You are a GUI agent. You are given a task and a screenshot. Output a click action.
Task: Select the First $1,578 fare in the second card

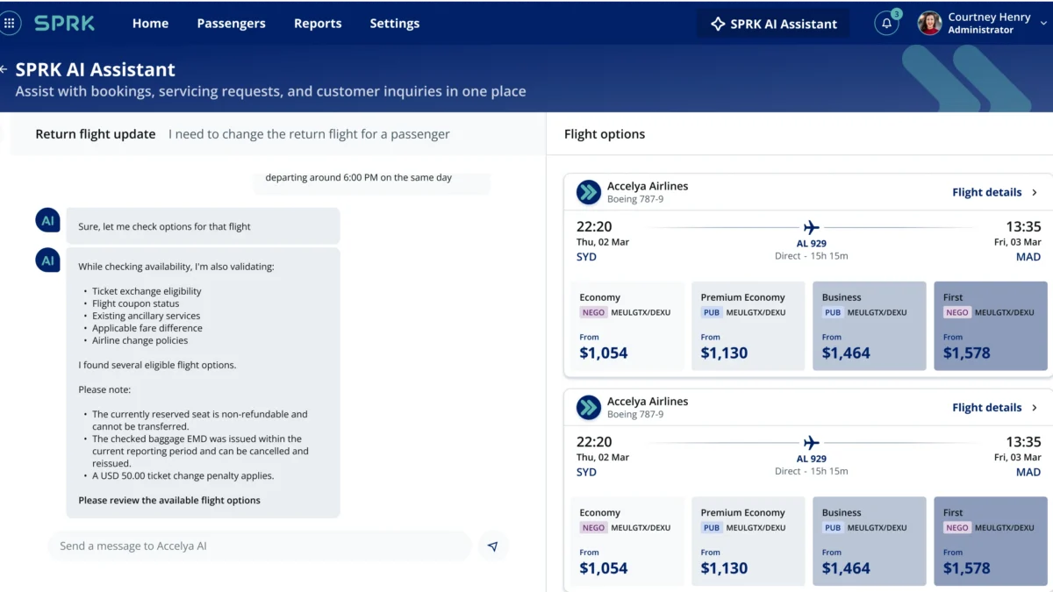click(991, 541)
